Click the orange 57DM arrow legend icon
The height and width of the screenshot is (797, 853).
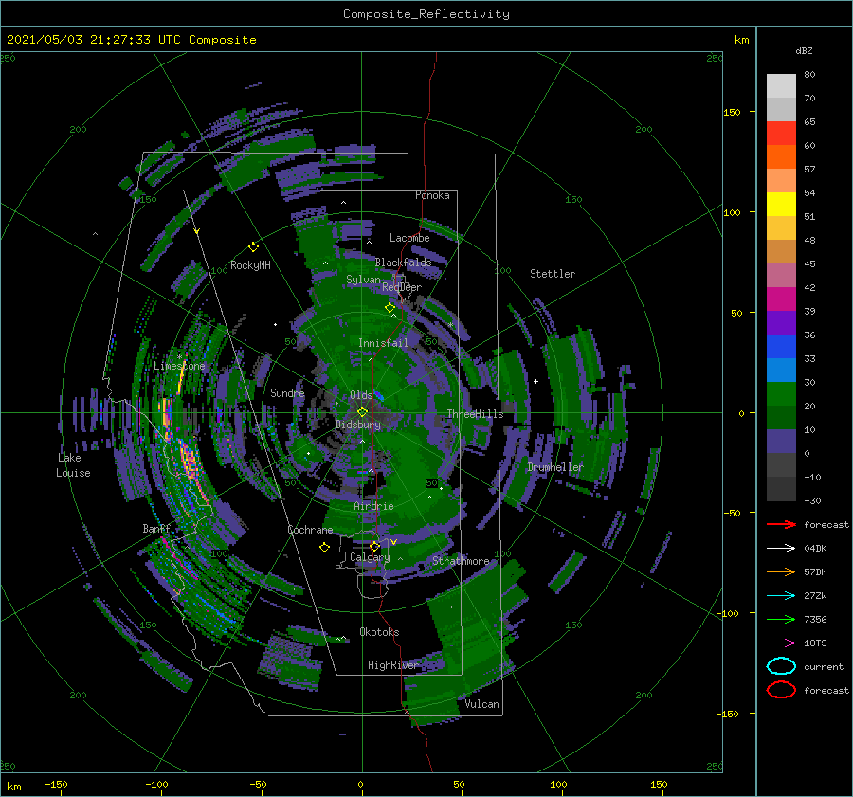click(781, 571)
